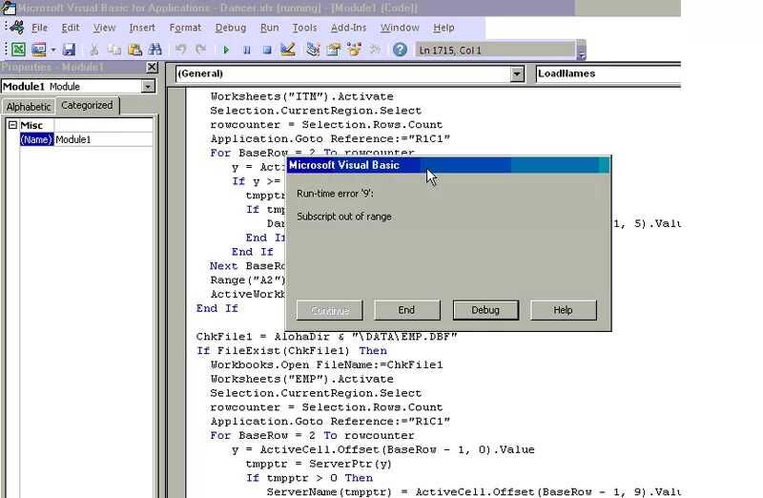Click the code line Worksheets("ITM").Activate
Screen dimensions: 763x498
pos(301,96)
